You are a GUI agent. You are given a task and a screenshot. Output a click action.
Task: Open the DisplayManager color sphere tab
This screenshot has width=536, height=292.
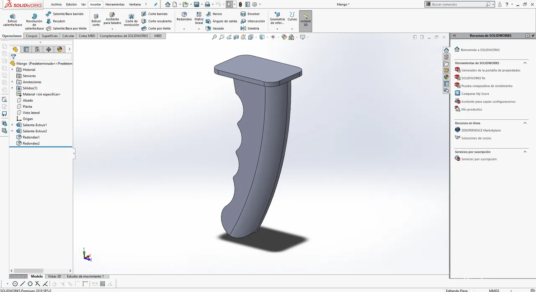[59, 49]
